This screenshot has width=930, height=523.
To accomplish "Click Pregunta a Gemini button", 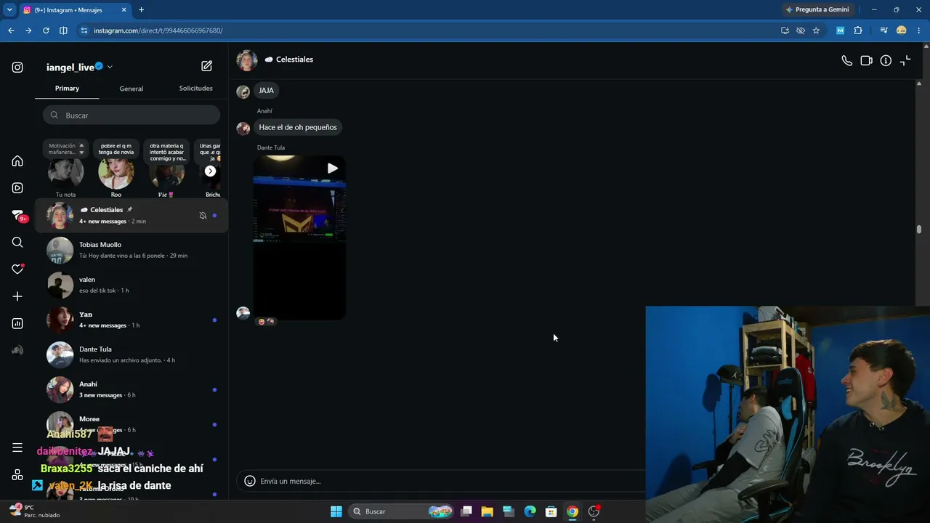I will click(x=817, y=9).
